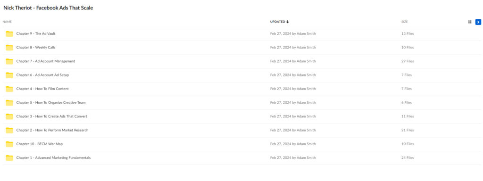The image size is (483, 181).
Task: Select the row showing 29 Files
Action: 241,61
